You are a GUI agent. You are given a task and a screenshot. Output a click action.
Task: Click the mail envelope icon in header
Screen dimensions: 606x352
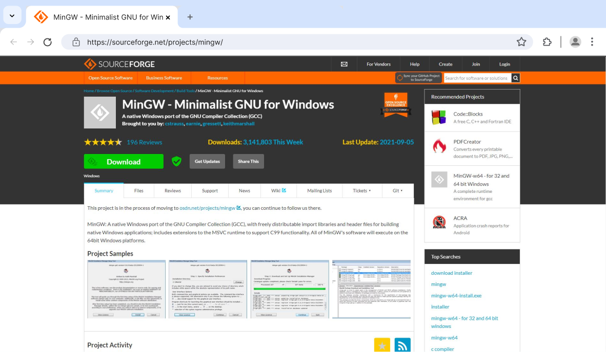(344, 64)
